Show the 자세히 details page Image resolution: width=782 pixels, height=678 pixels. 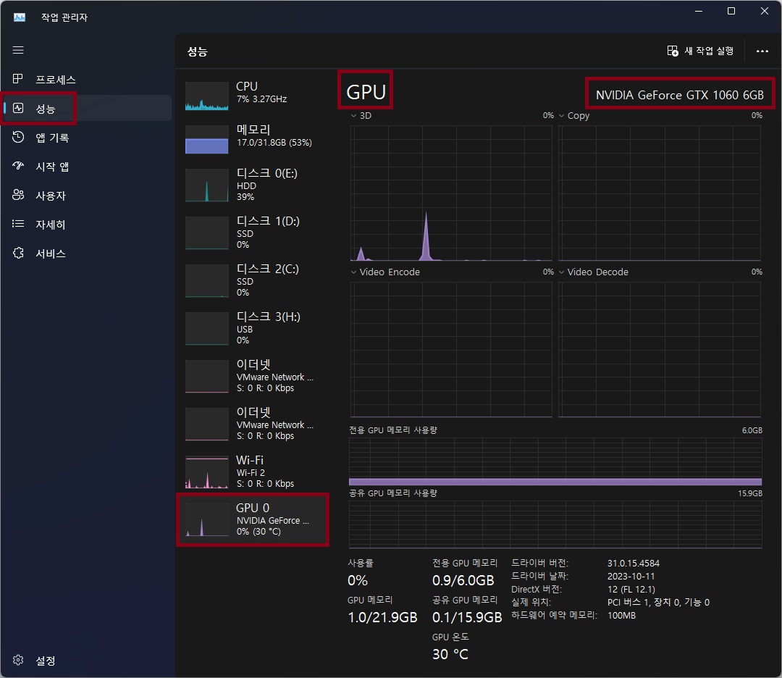tap(86, 224)
